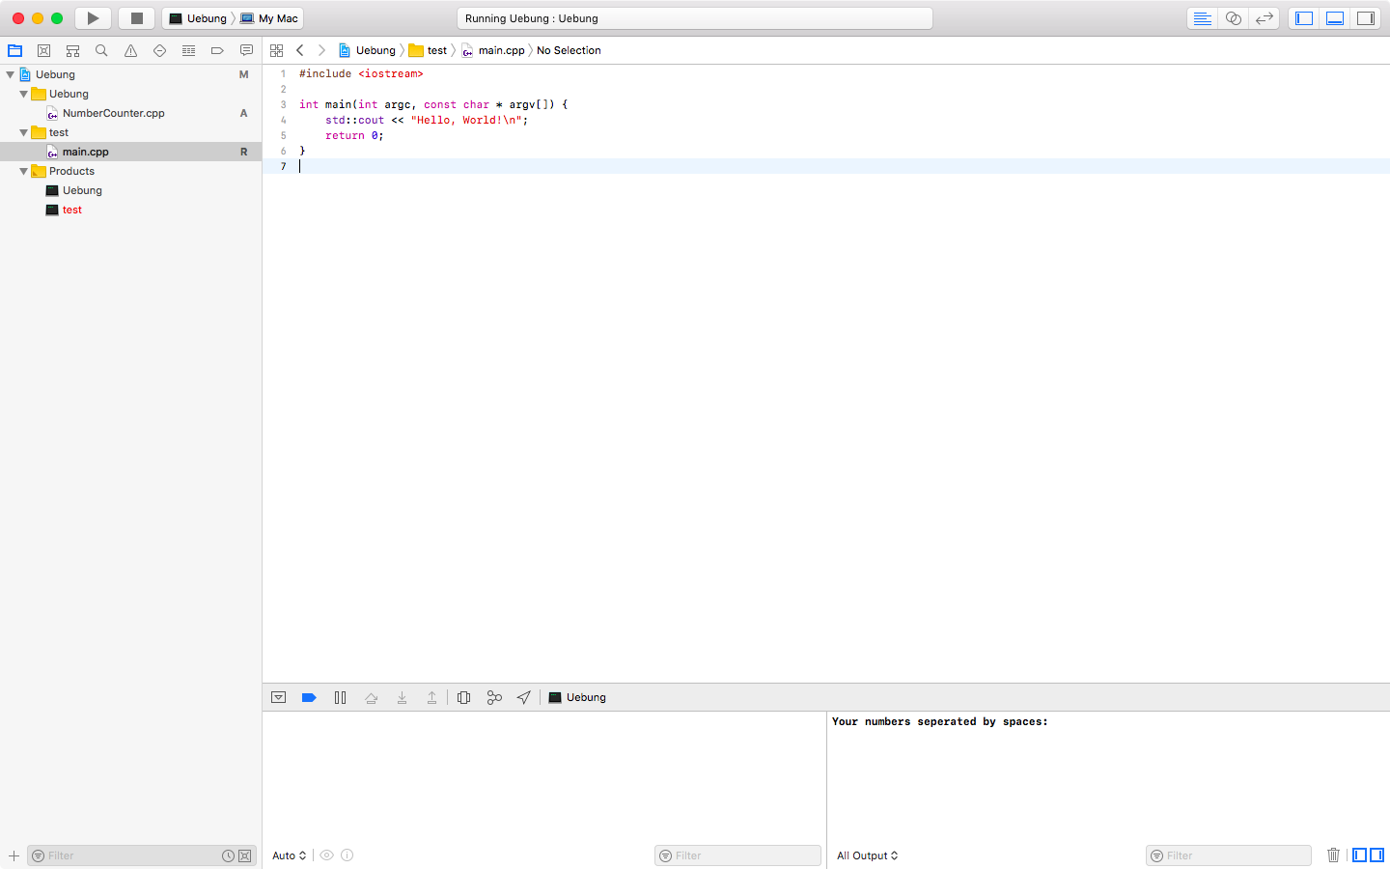
Task: Click on code line 4 std::cout
Action: click(354, 120)
